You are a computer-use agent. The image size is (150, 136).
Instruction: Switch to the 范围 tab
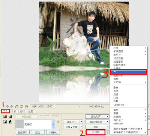click(x=31, y=111)
